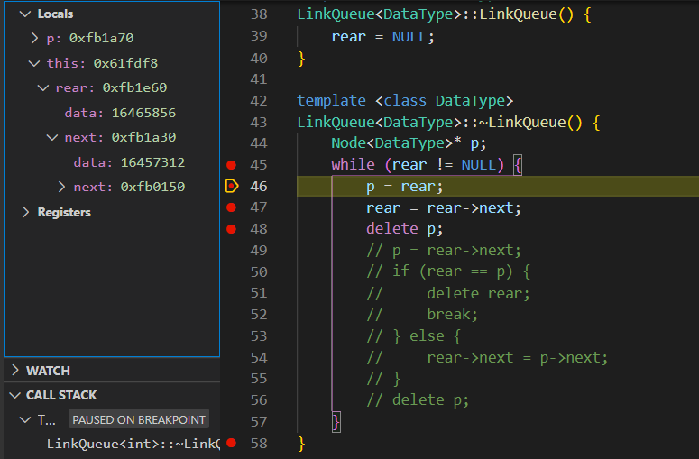Click commented '// delete rear;' line
Screen dimensions: 699x459
(448, 294)
